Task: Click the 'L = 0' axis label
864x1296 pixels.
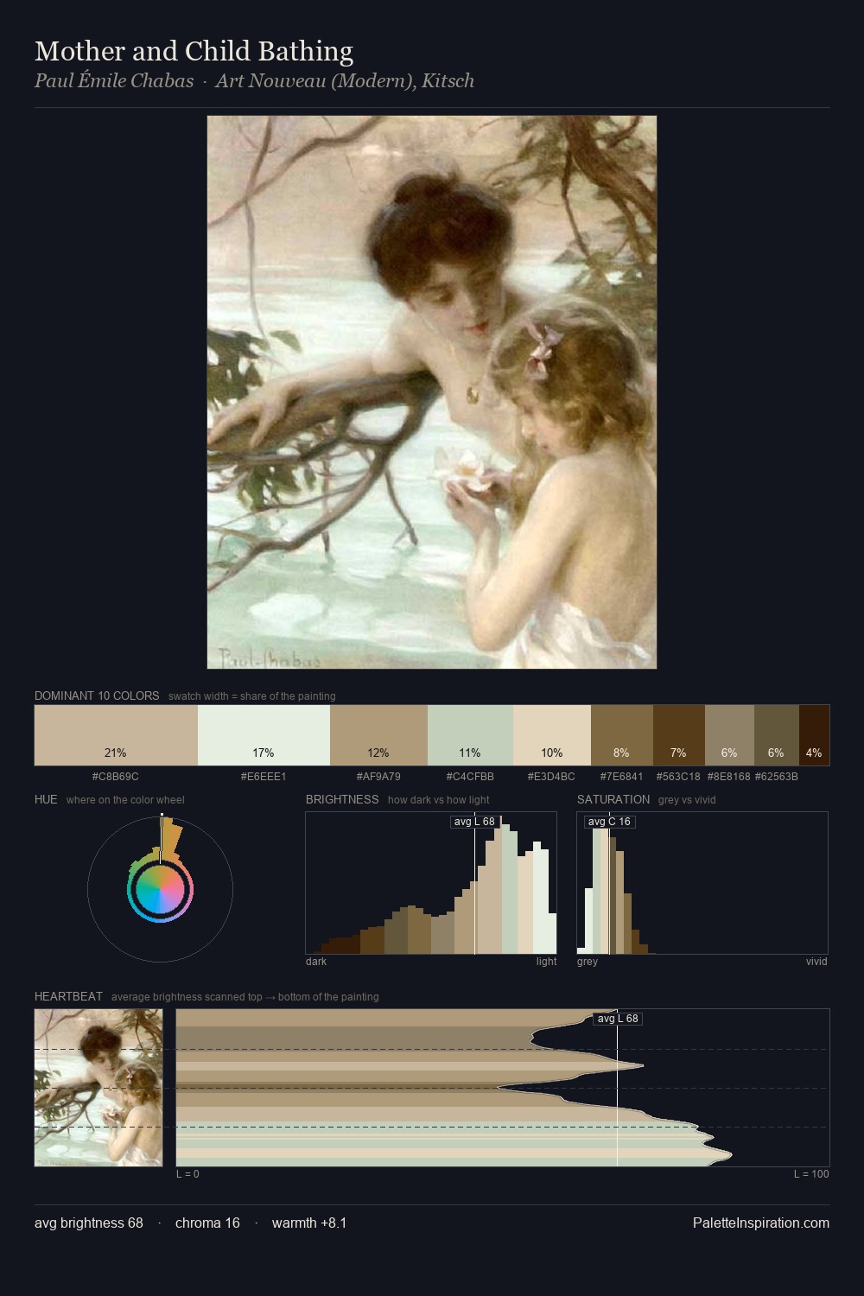Action: point(187,1174)
